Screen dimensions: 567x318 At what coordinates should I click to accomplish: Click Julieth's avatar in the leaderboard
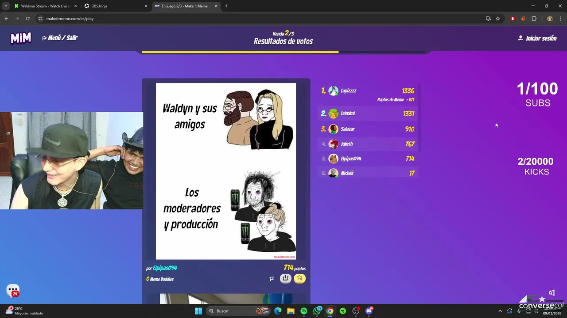click(x=334, y=144)
